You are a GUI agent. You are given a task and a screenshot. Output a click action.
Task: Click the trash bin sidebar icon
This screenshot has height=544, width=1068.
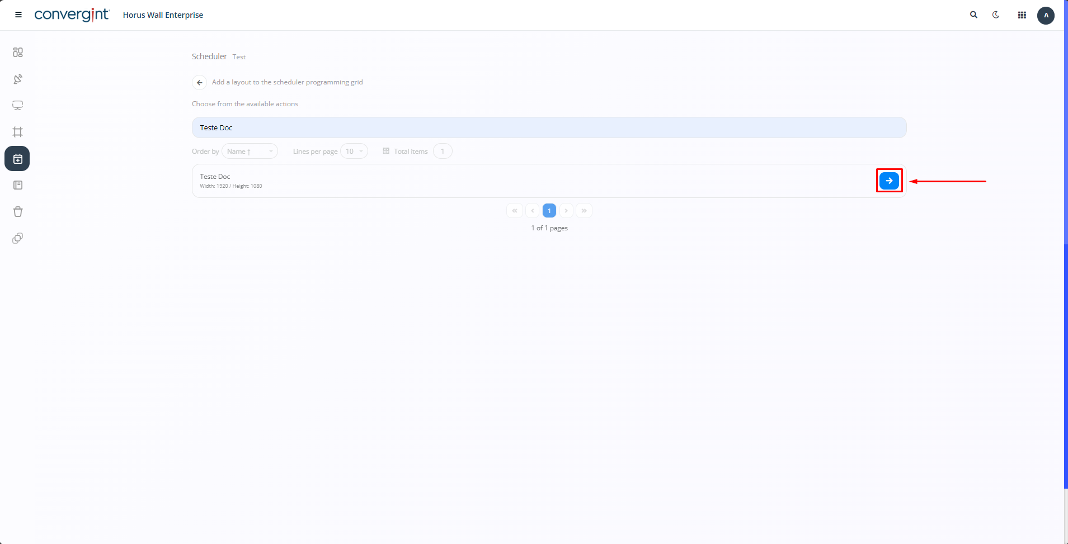click(x=18, y=211)
